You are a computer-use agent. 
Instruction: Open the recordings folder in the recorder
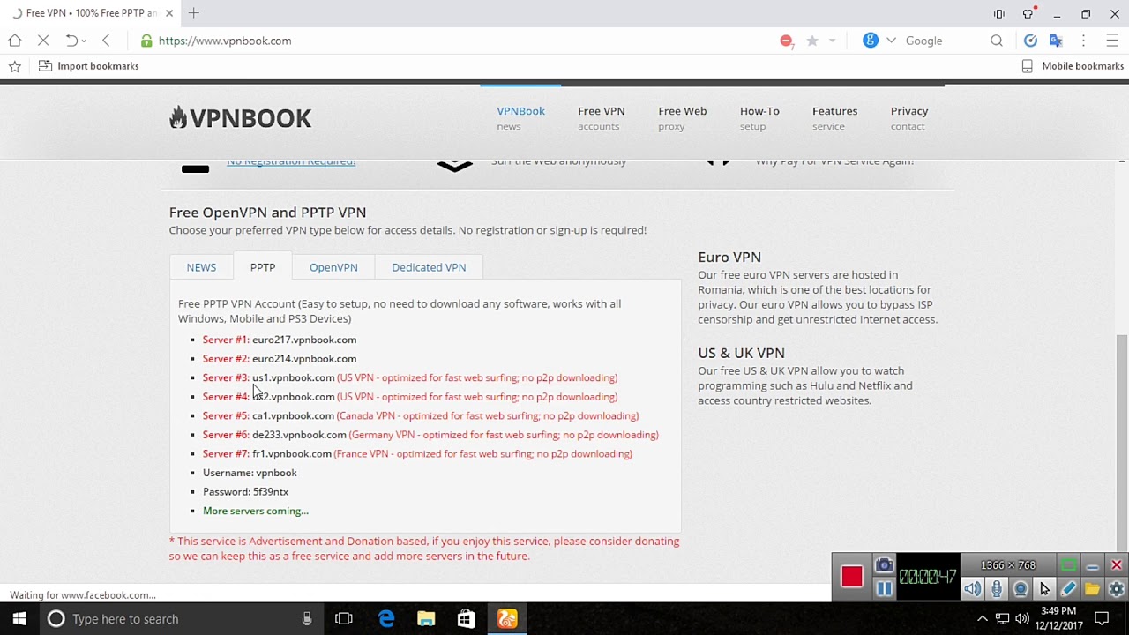1092,589
